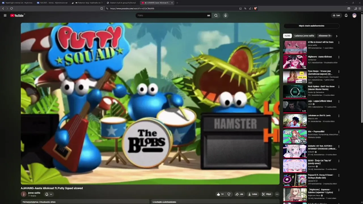Viewport: 363px width, 204px height.
Task: Close the AJAVANG YouTube tab
Action: pyautogui.click(x=172, y=3)
